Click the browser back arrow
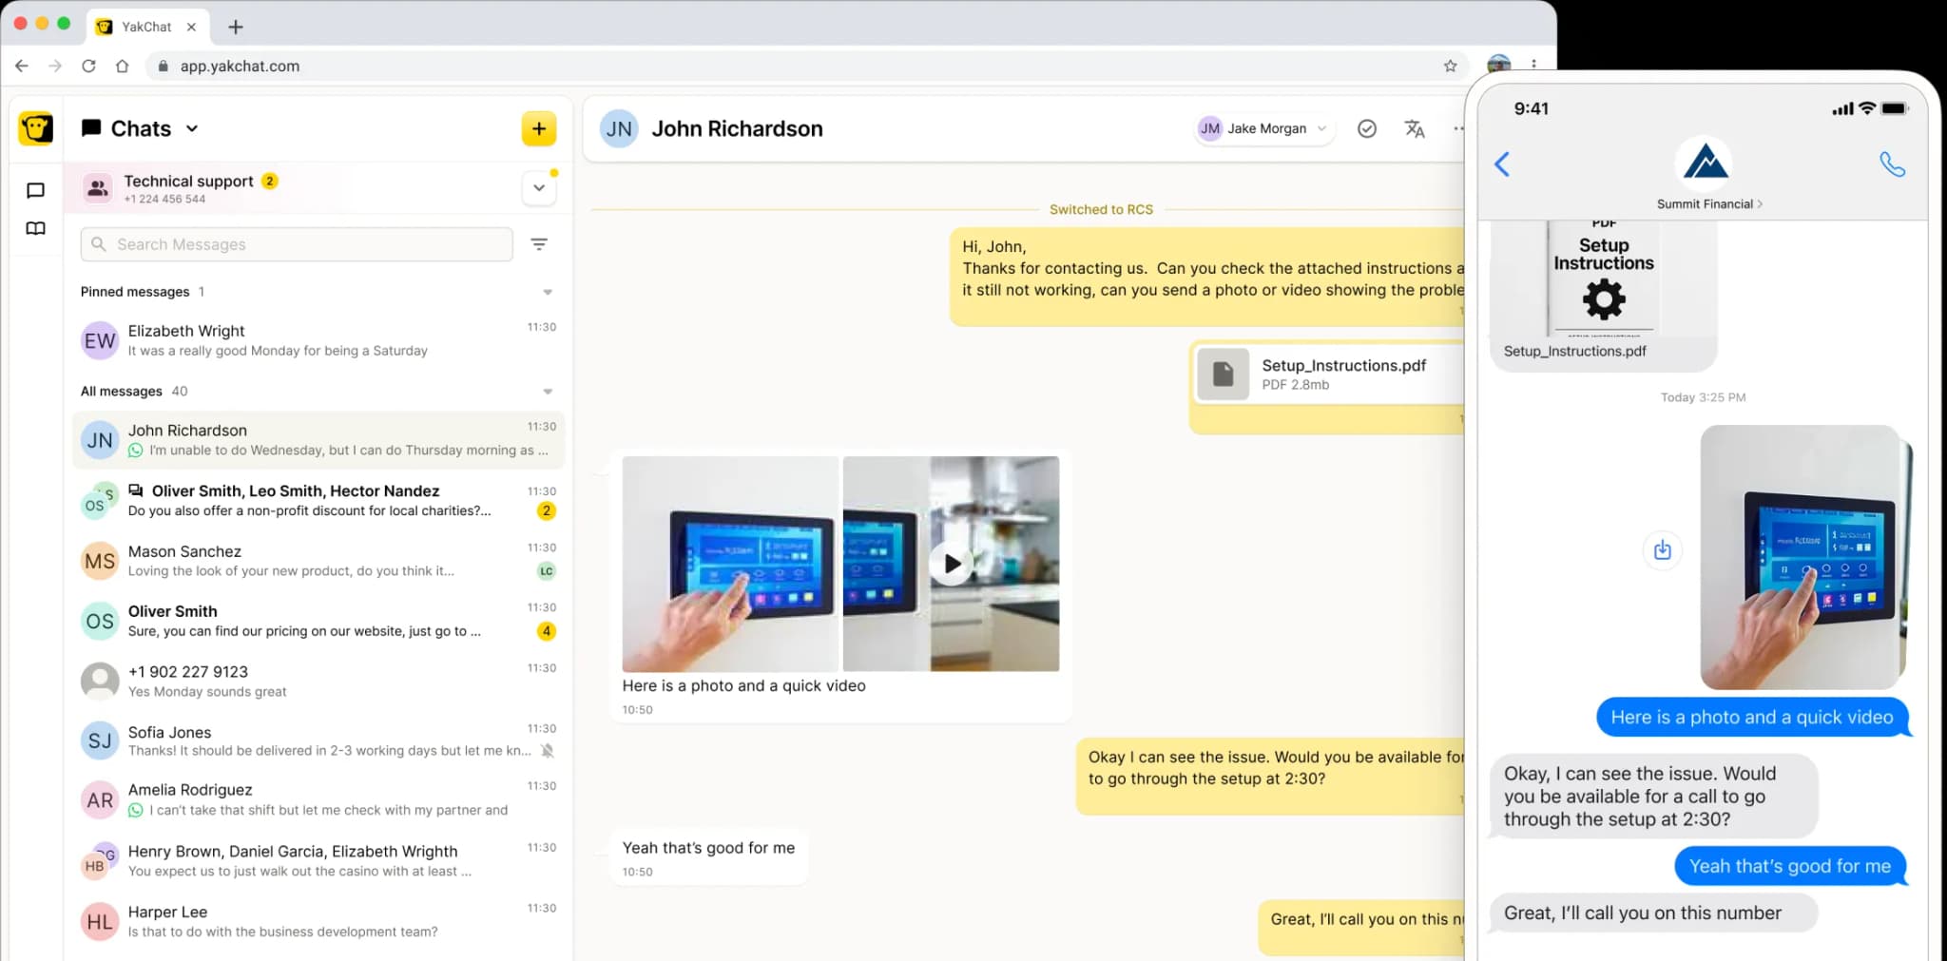The image size is (1947, 961). tap(22, 66)
